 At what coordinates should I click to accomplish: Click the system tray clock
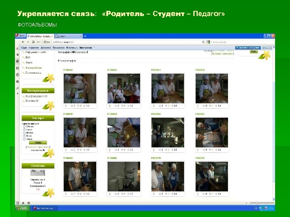click(271, 208)
